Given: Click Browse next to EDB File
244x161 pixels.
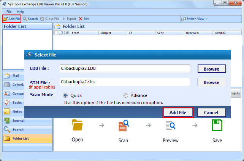Looking at the screenshot, I should [212, 69].
